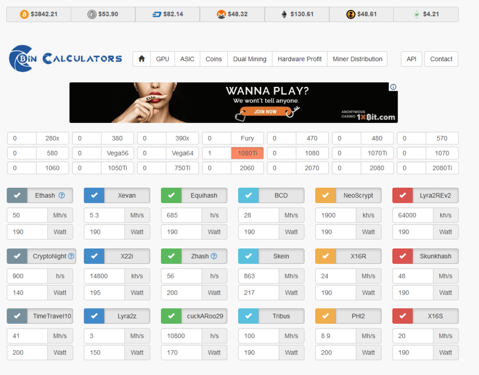Go to home via house icon
479x375 pixels.
pyautogui.click(x=142, y=59)
